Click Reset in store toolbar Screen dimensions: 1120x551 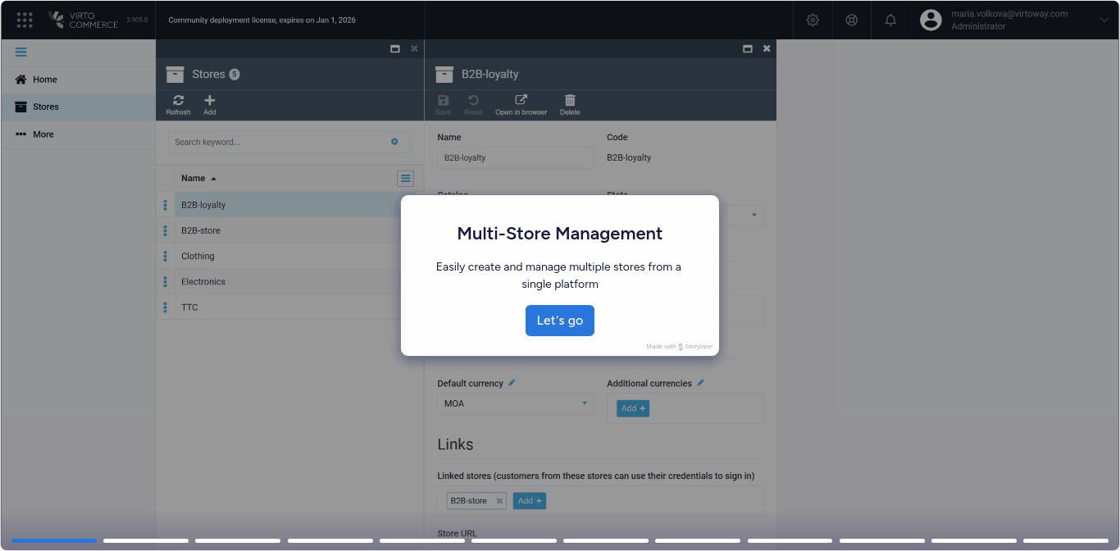[x=473, y=105]
